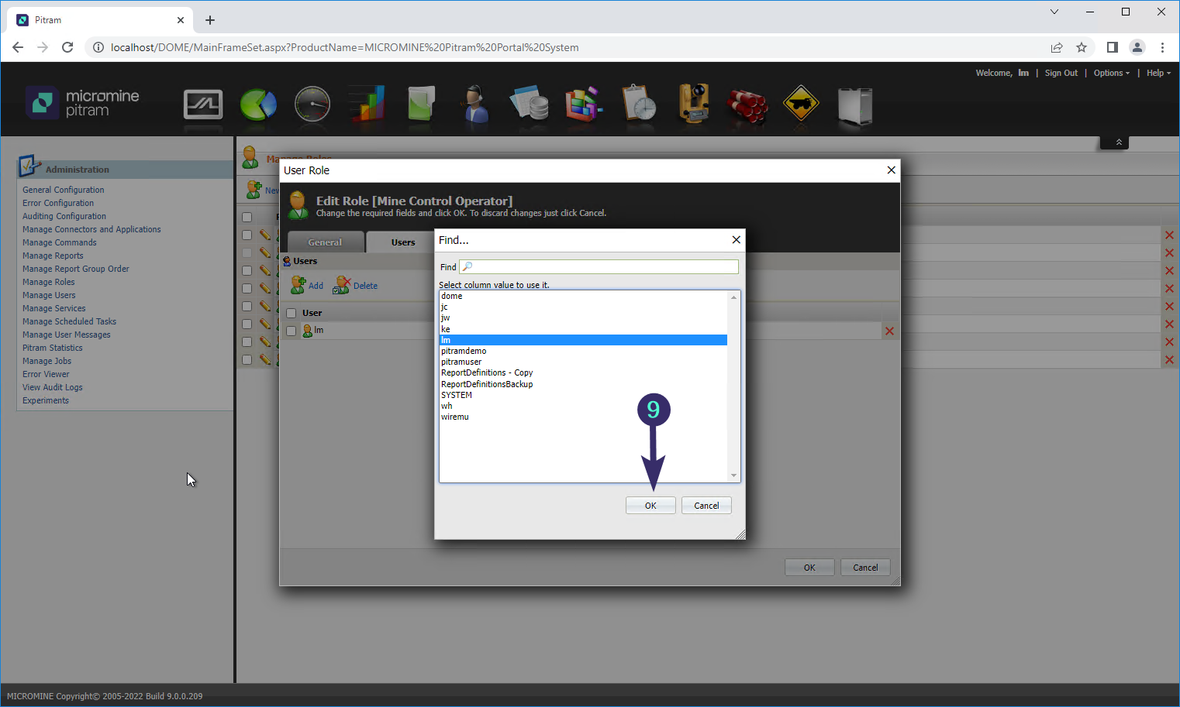Select the topmost checkbox in the roles list
1180x707 pixels.
(247, 217)
